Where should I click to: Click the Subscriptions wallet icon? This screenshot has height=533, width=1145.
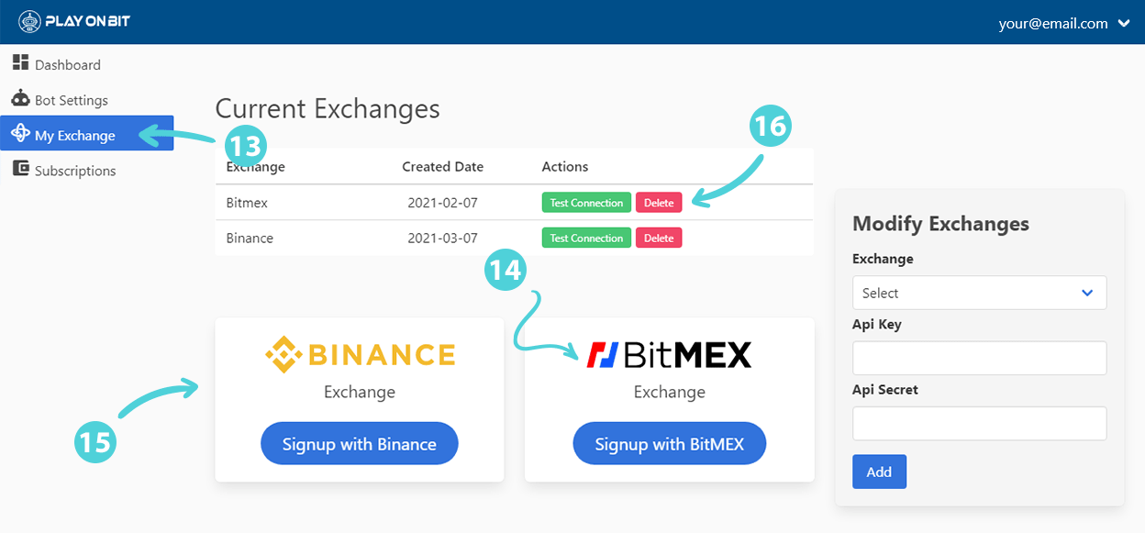tap(20, 169)
